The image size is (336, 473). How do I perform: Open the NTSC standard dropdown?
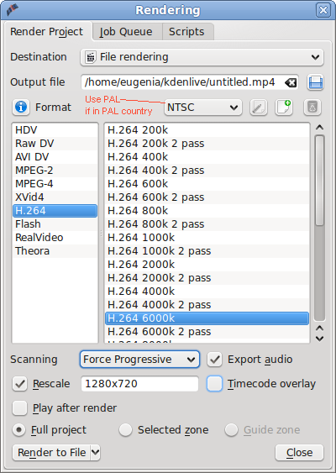(203, 108)
